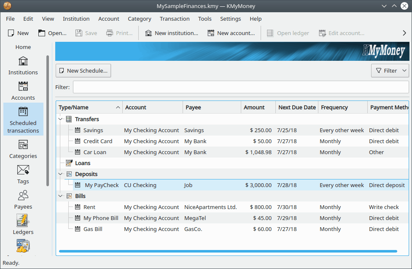
Task: Collapse the Deposits group
Action: (60, 174)
